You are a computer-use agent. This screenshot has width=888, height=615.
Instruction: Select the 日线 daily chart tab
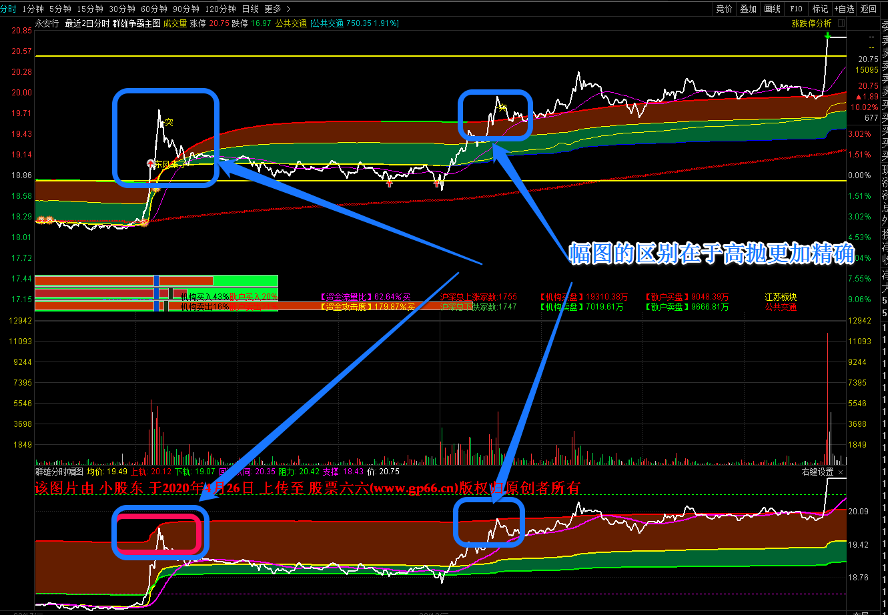pyautogui.click(x=250, y=9)
